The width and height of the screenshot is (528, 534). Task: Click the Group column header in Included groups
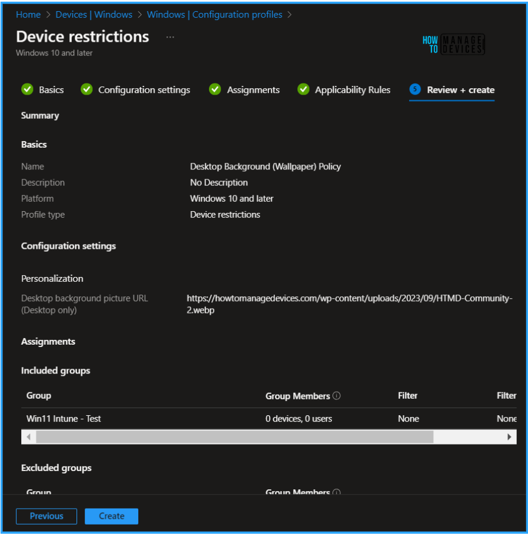pyautogui.click(x=39, y=396)
